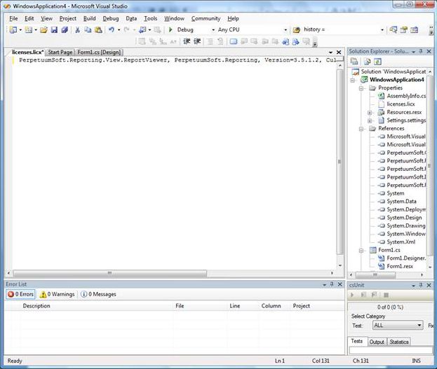Start debugging with the green play icon
437x369 pixels.
(170, 29)
